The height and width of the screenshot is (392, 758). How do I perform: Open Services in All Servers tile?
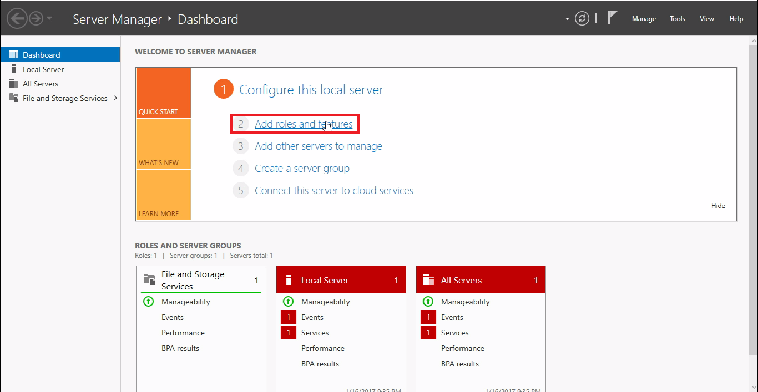[x=455, y=333]
